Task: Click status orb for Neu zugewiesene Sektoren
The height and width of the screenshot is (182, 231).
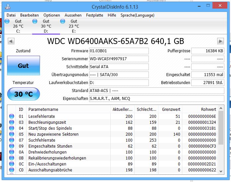Action: [x=12, y=134]
